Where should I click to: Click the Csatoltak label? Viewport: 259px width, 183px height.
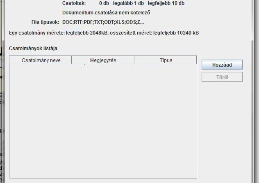[74, 3]
